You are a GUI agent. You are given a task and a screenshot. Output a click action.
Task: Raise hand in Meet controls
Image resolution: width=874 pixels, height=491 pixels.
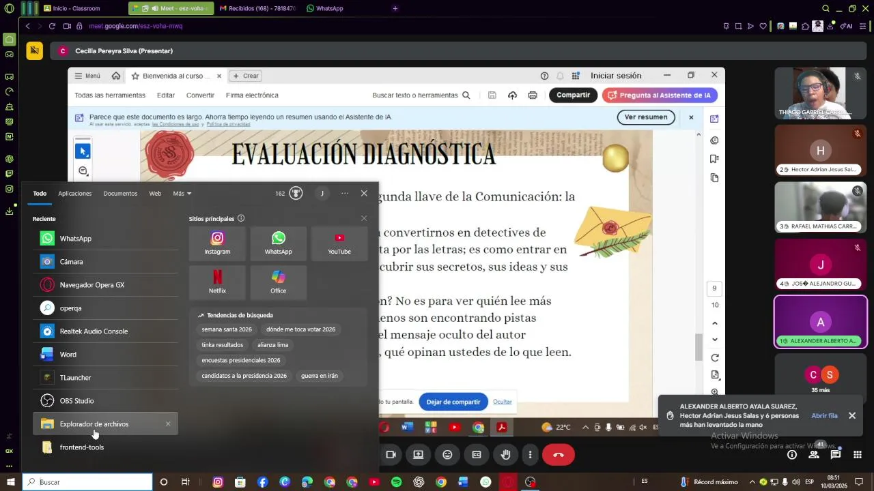point(505,455)
